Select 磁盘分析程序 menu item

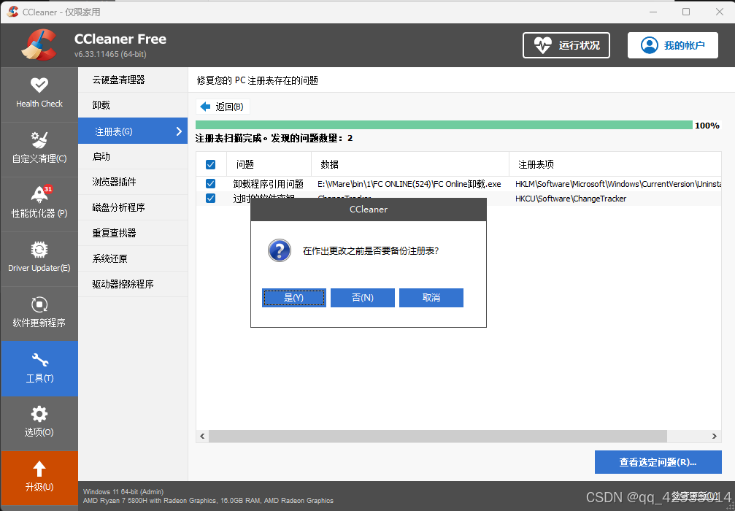point(133,207)
